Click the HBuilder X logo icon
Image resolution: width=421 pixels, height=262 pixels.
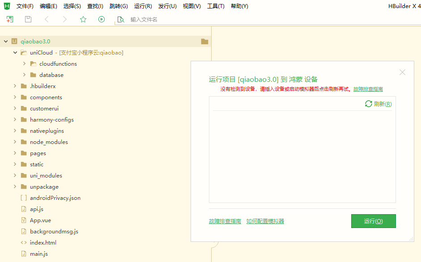(7, 6)
